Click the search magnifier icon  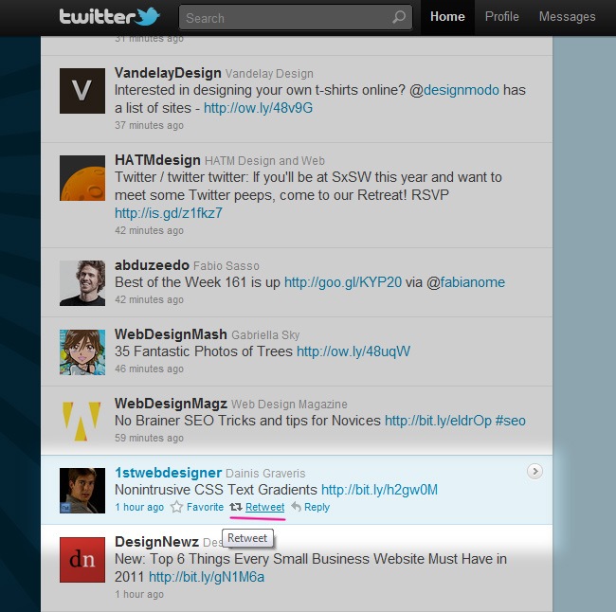click(x=399, y=17)
